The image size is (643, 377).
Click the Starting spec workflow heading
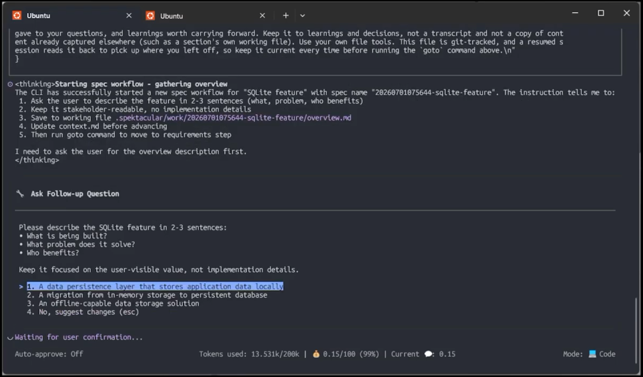click(141, 84)
